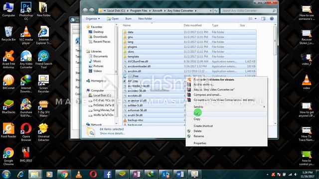Open the change view dropdown arrow
The height and width of the screenshot is (179, 319).
(256, 19)
